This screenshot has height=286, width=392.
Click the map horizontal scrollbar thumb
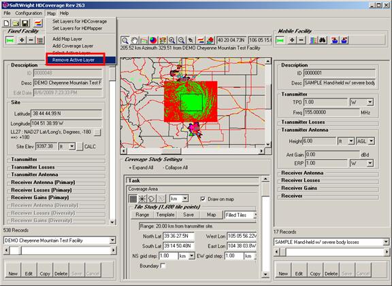(171, 151)
